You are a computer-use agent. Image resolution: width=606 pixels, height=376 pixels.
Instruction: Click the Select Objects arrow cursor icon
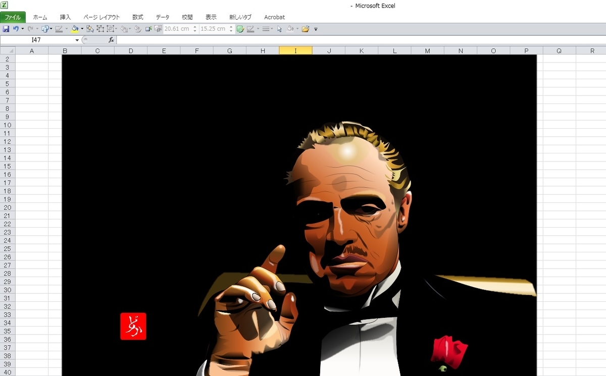tap(280, 29)
